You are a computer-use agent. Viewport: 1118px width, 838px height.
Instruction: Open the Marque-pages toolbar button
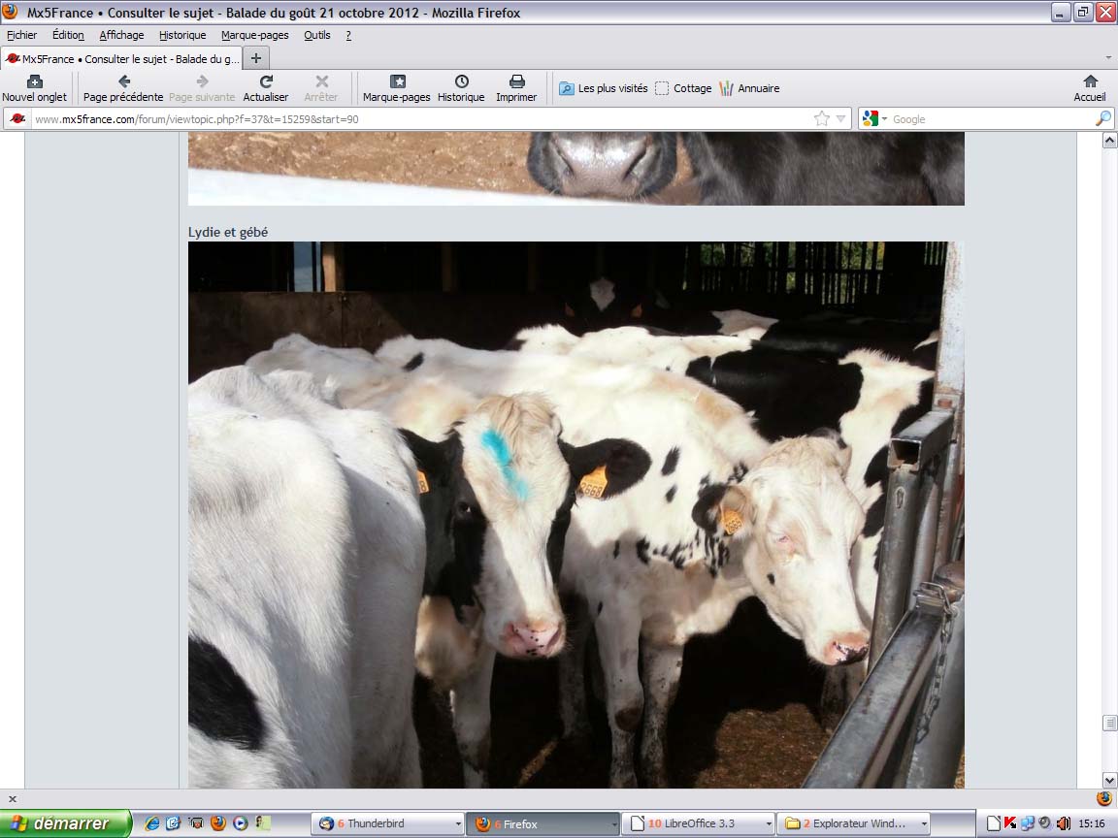pos(396,88)
